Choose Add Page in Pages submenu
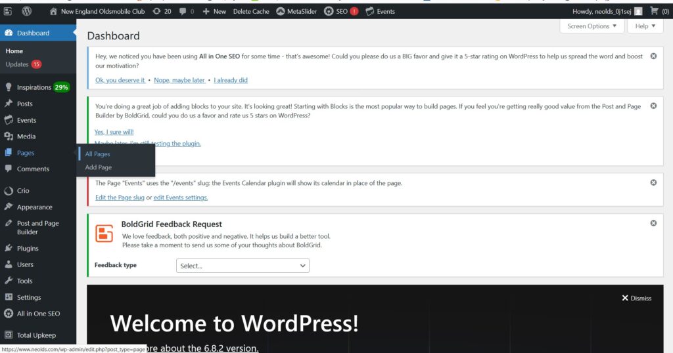This screenshot has width=673, height=353. [x=99, y=167]
